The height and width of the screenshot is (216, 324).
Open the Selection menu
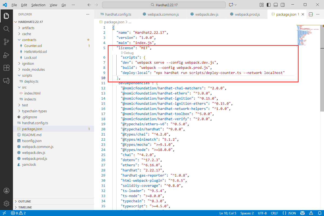38,5
